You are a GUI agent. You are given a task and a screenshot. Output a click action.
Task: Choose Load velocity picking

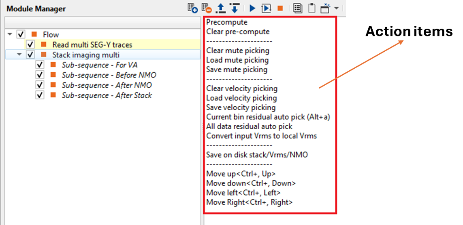tap(241, 98)
